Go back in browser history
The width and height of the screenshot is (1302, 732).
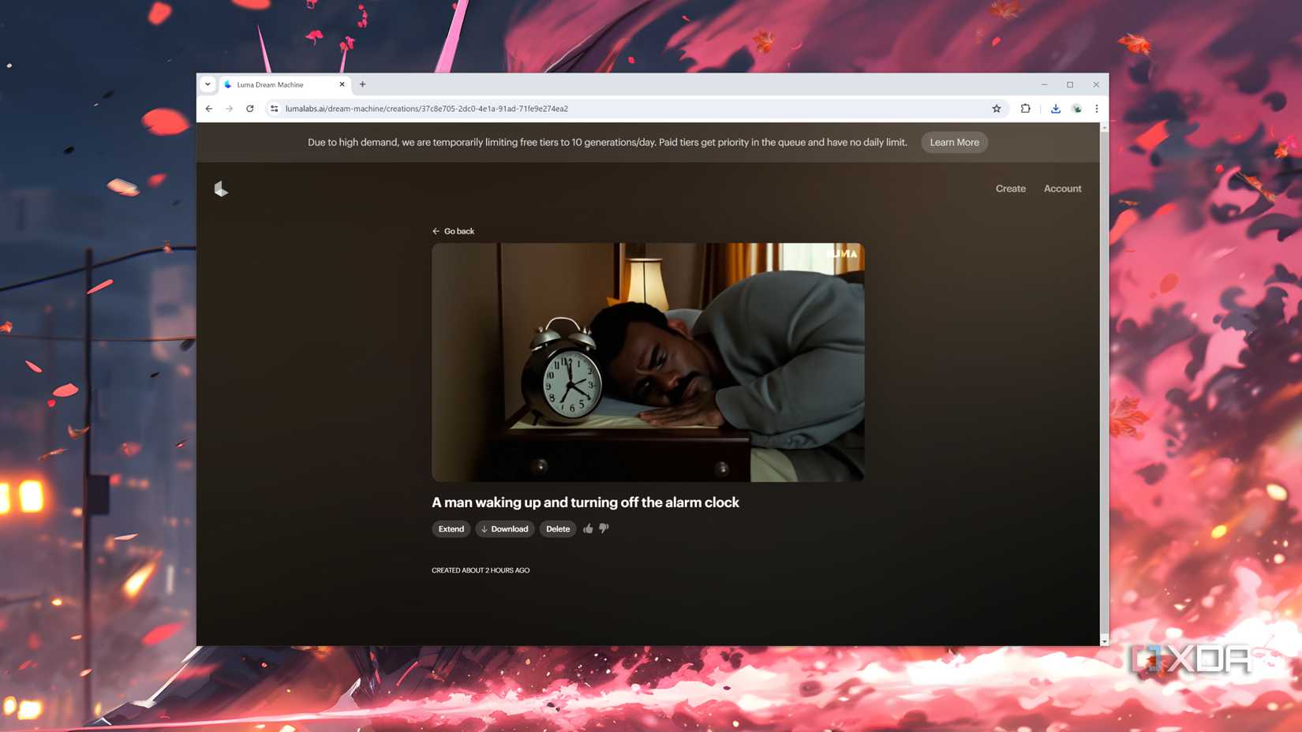point(209,109)
